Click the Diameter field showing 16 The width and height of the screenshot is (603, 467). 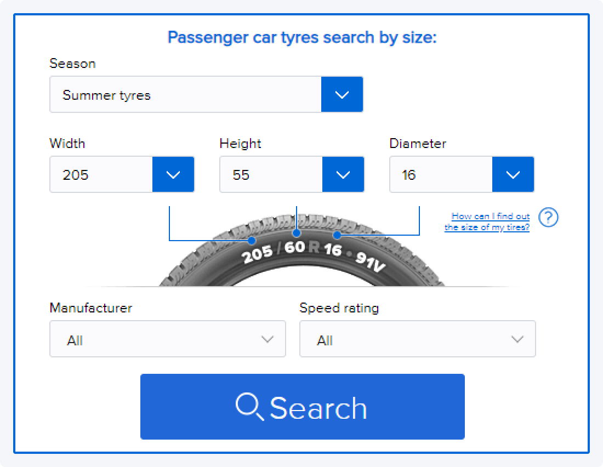tap(441, 175)
